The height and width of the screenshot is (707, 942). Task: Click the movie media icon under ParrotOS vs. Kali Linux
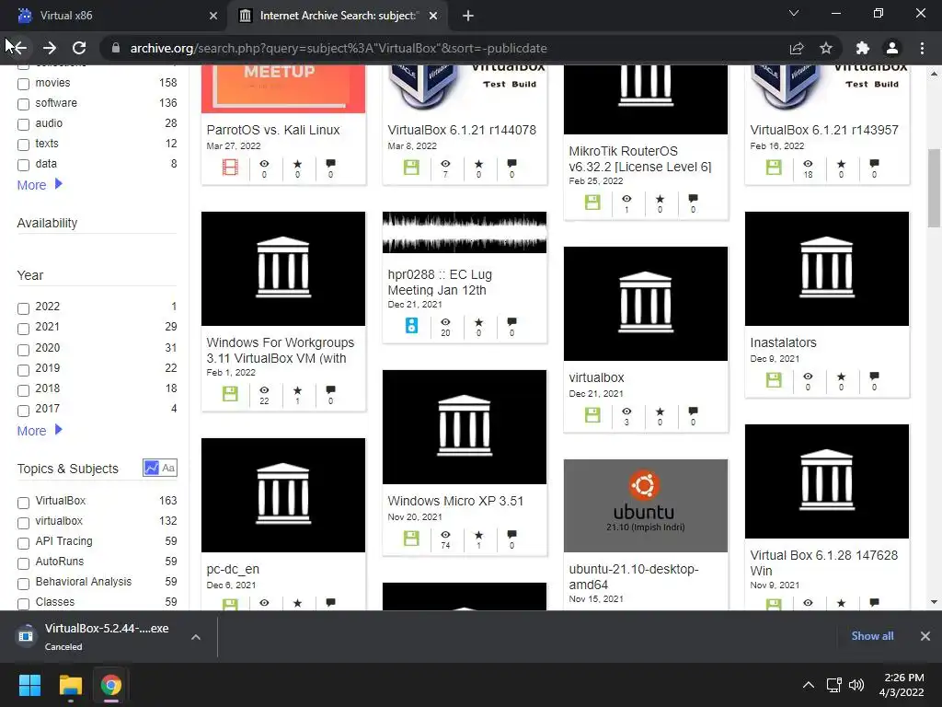[x=230, y=168]
